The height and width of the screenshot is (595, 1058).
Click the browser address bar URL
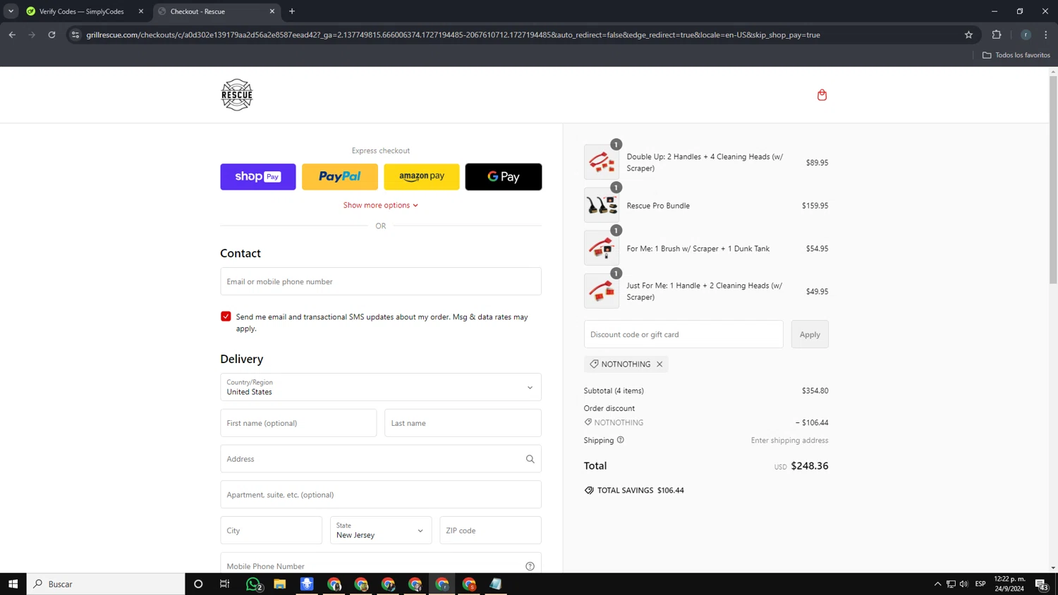(x=453, y=35)
